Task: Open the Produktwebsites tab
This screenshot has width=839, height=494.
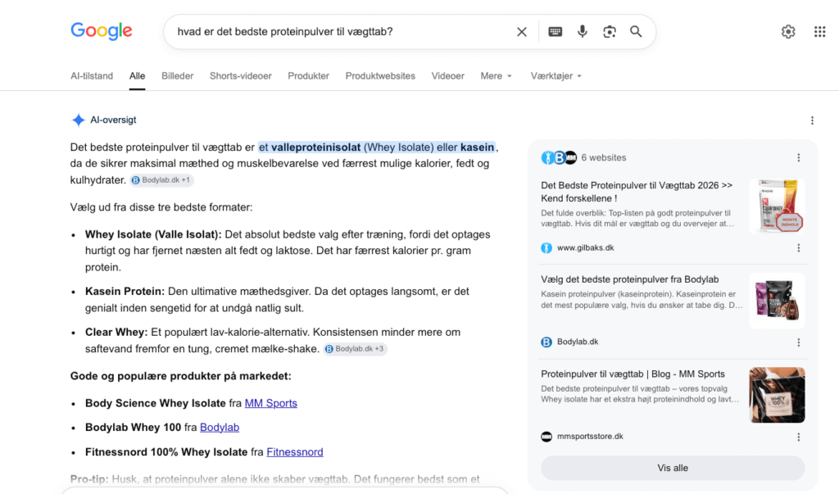Action: pos(380,76)
